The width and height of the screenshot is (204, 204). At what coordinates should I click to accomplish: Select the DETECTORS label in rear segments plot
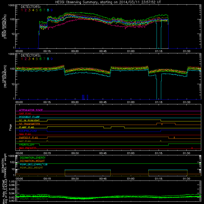(31, 56)
